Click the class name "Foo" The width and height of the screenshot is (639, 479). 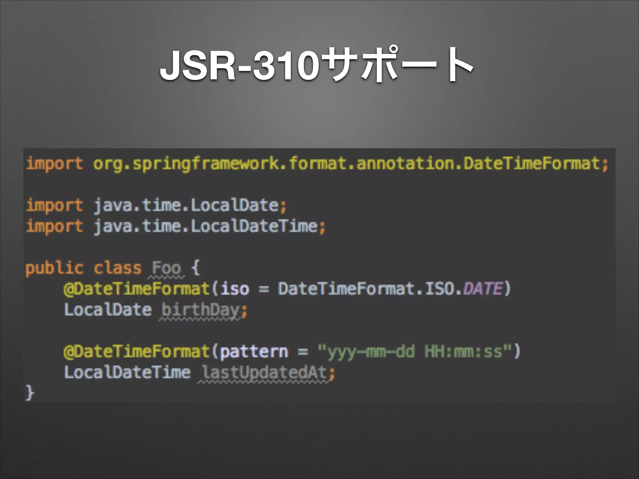166,269
